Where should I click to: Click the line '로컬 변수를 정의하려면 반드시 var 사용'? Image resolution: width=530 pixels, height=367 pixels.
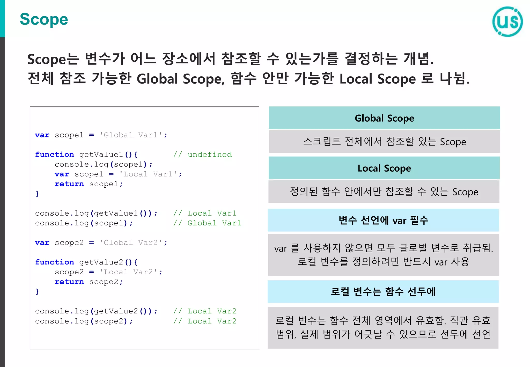[384, 262]
